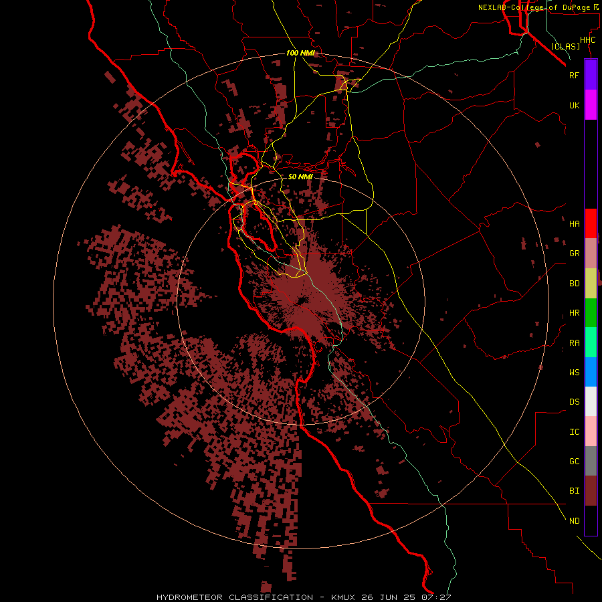Select the yellow BD legend color

(591, 284)
